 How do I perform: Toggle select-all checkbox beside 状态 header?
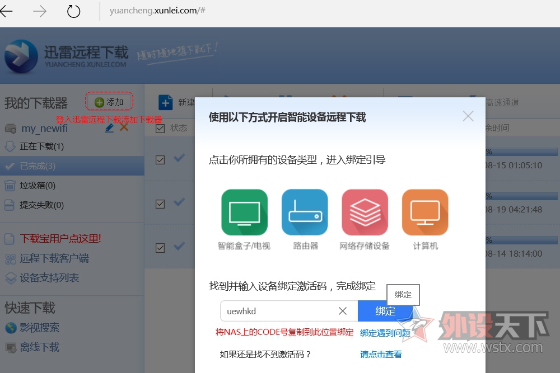160,129
